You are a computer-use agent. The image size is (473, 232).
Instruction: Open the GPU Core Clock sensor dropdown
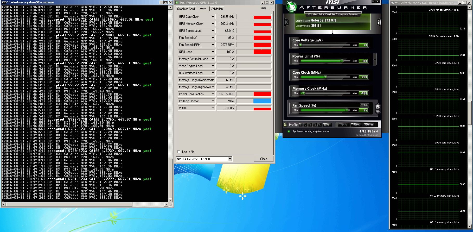(213, 17)
